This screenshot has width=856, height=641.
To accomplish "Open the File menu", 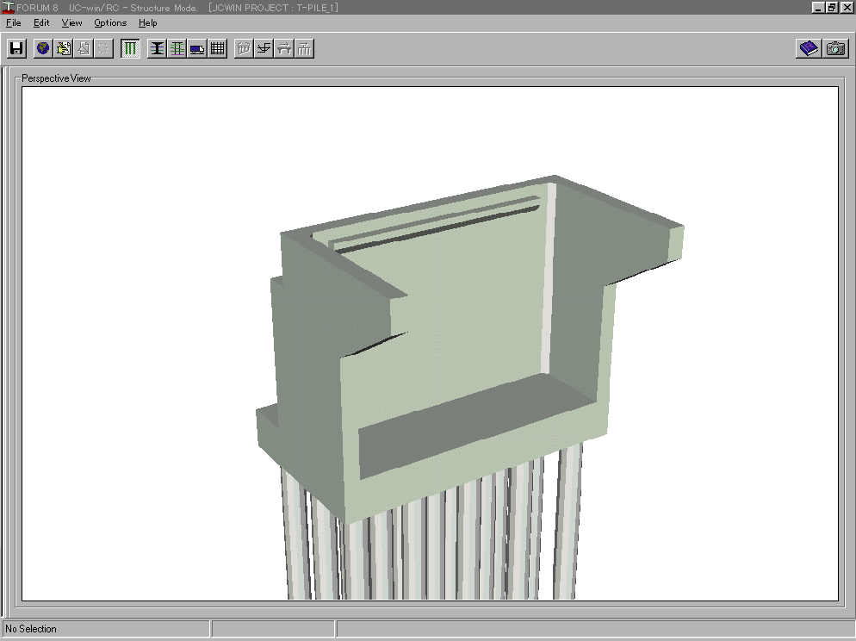I will coord(13,23).
